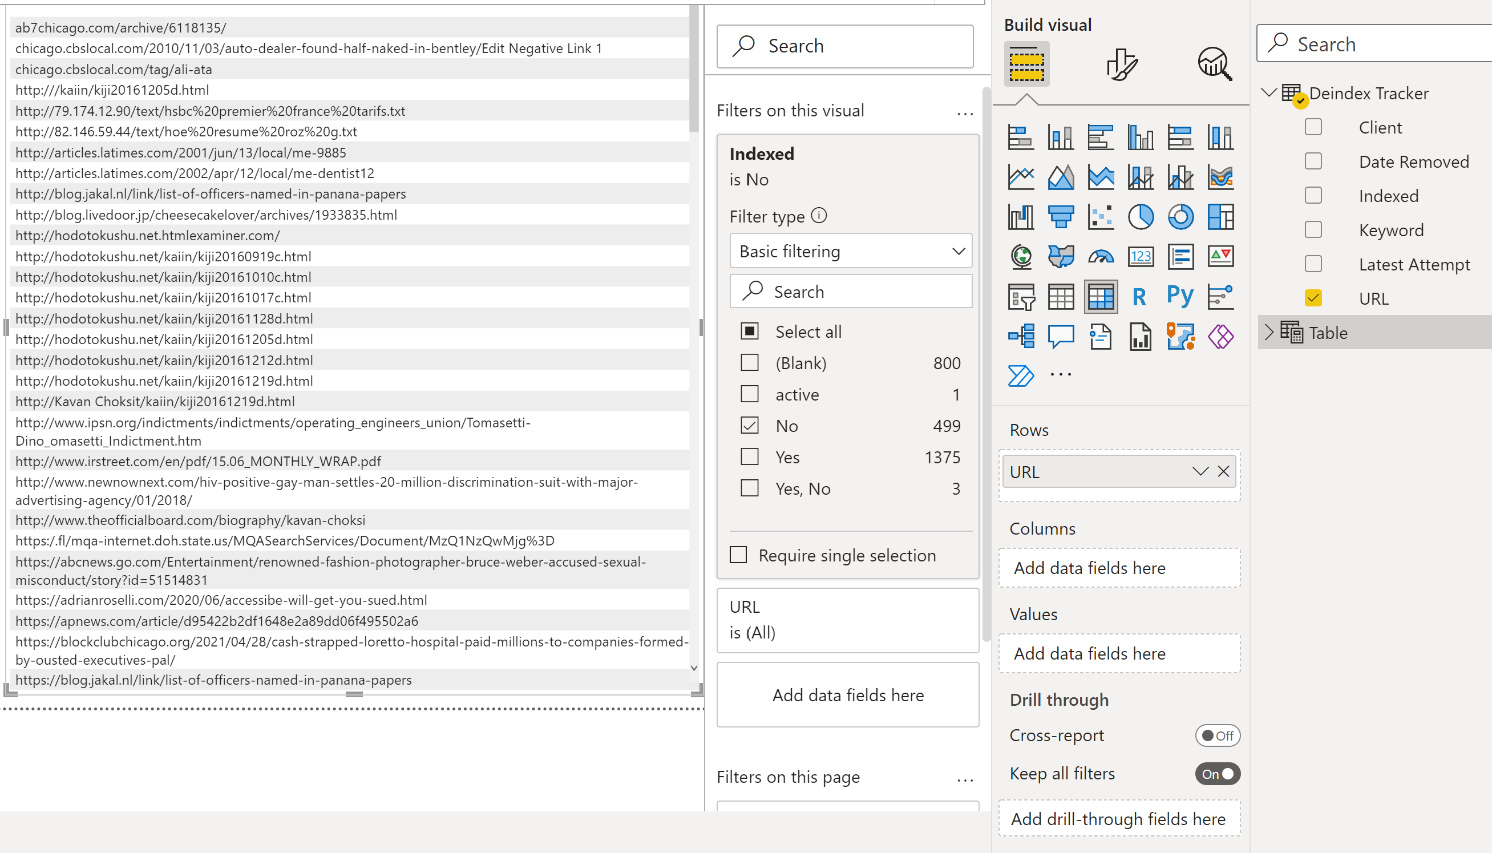
Task: Open Filters on this visual options menu
Action: pyautogui.click(x=965, y=112)
